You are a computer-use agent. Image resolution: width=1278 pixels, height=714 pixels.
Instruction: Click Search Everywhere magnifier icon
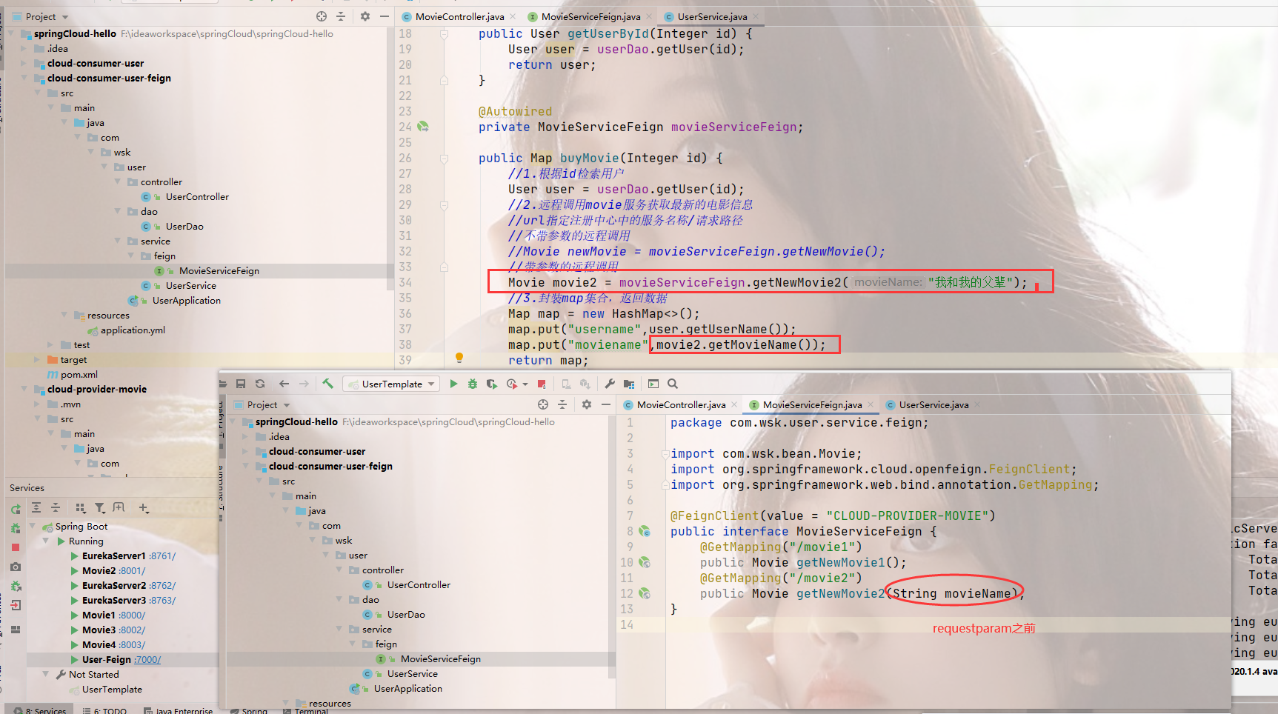click(x=673, y=384)
